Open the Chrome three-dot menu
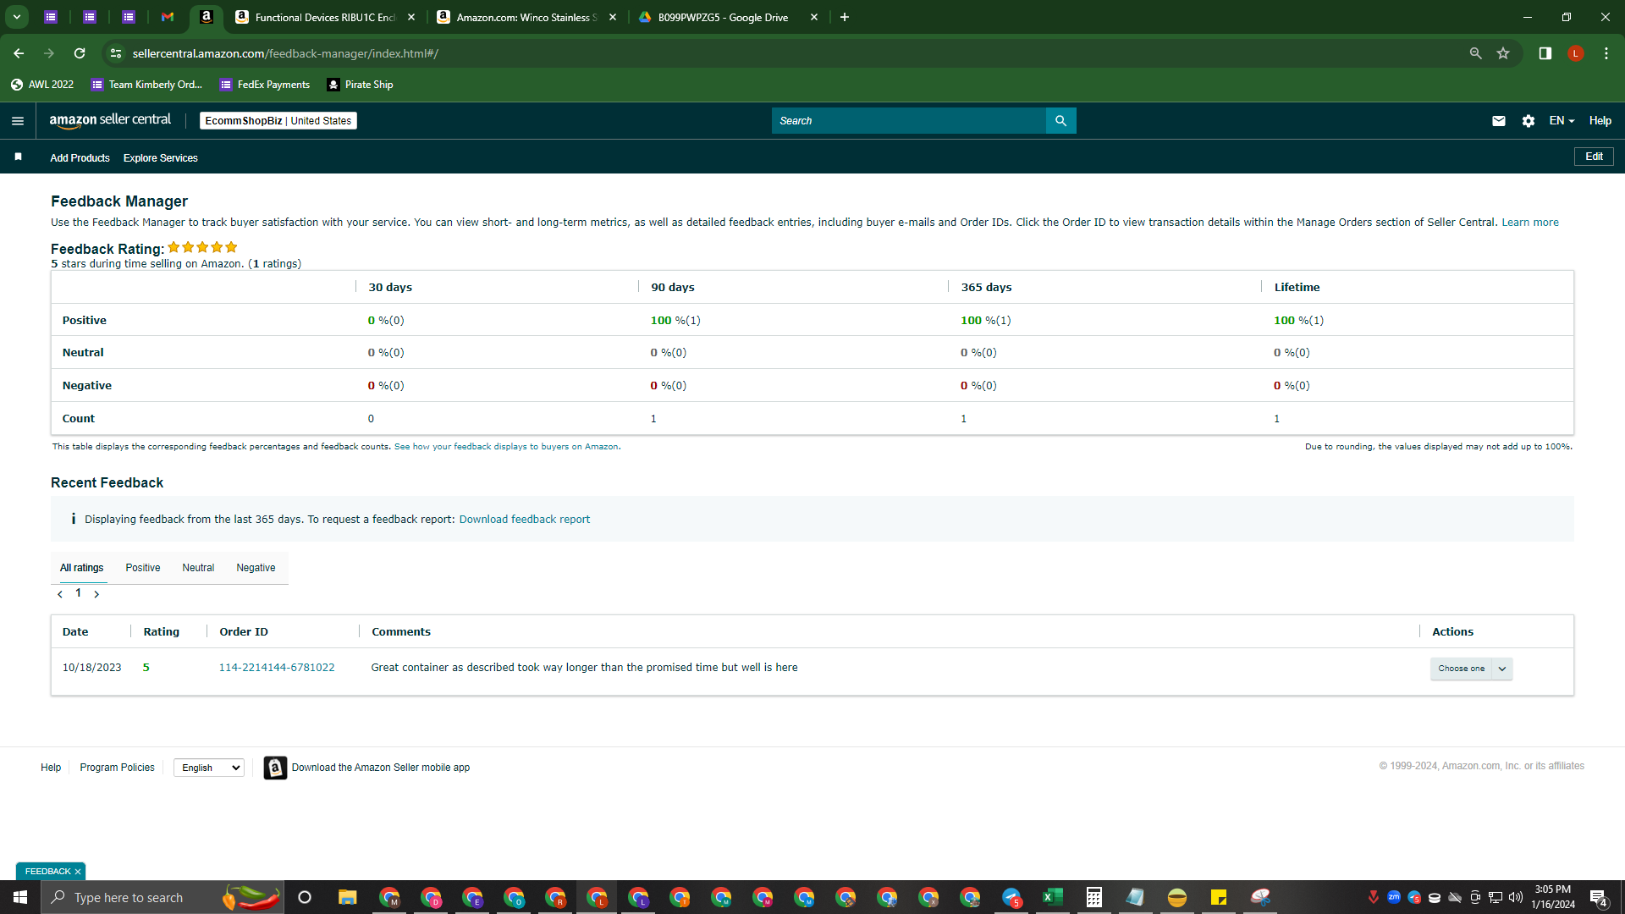Viewport: 1625px width, 914px height. click(1606, 53)
